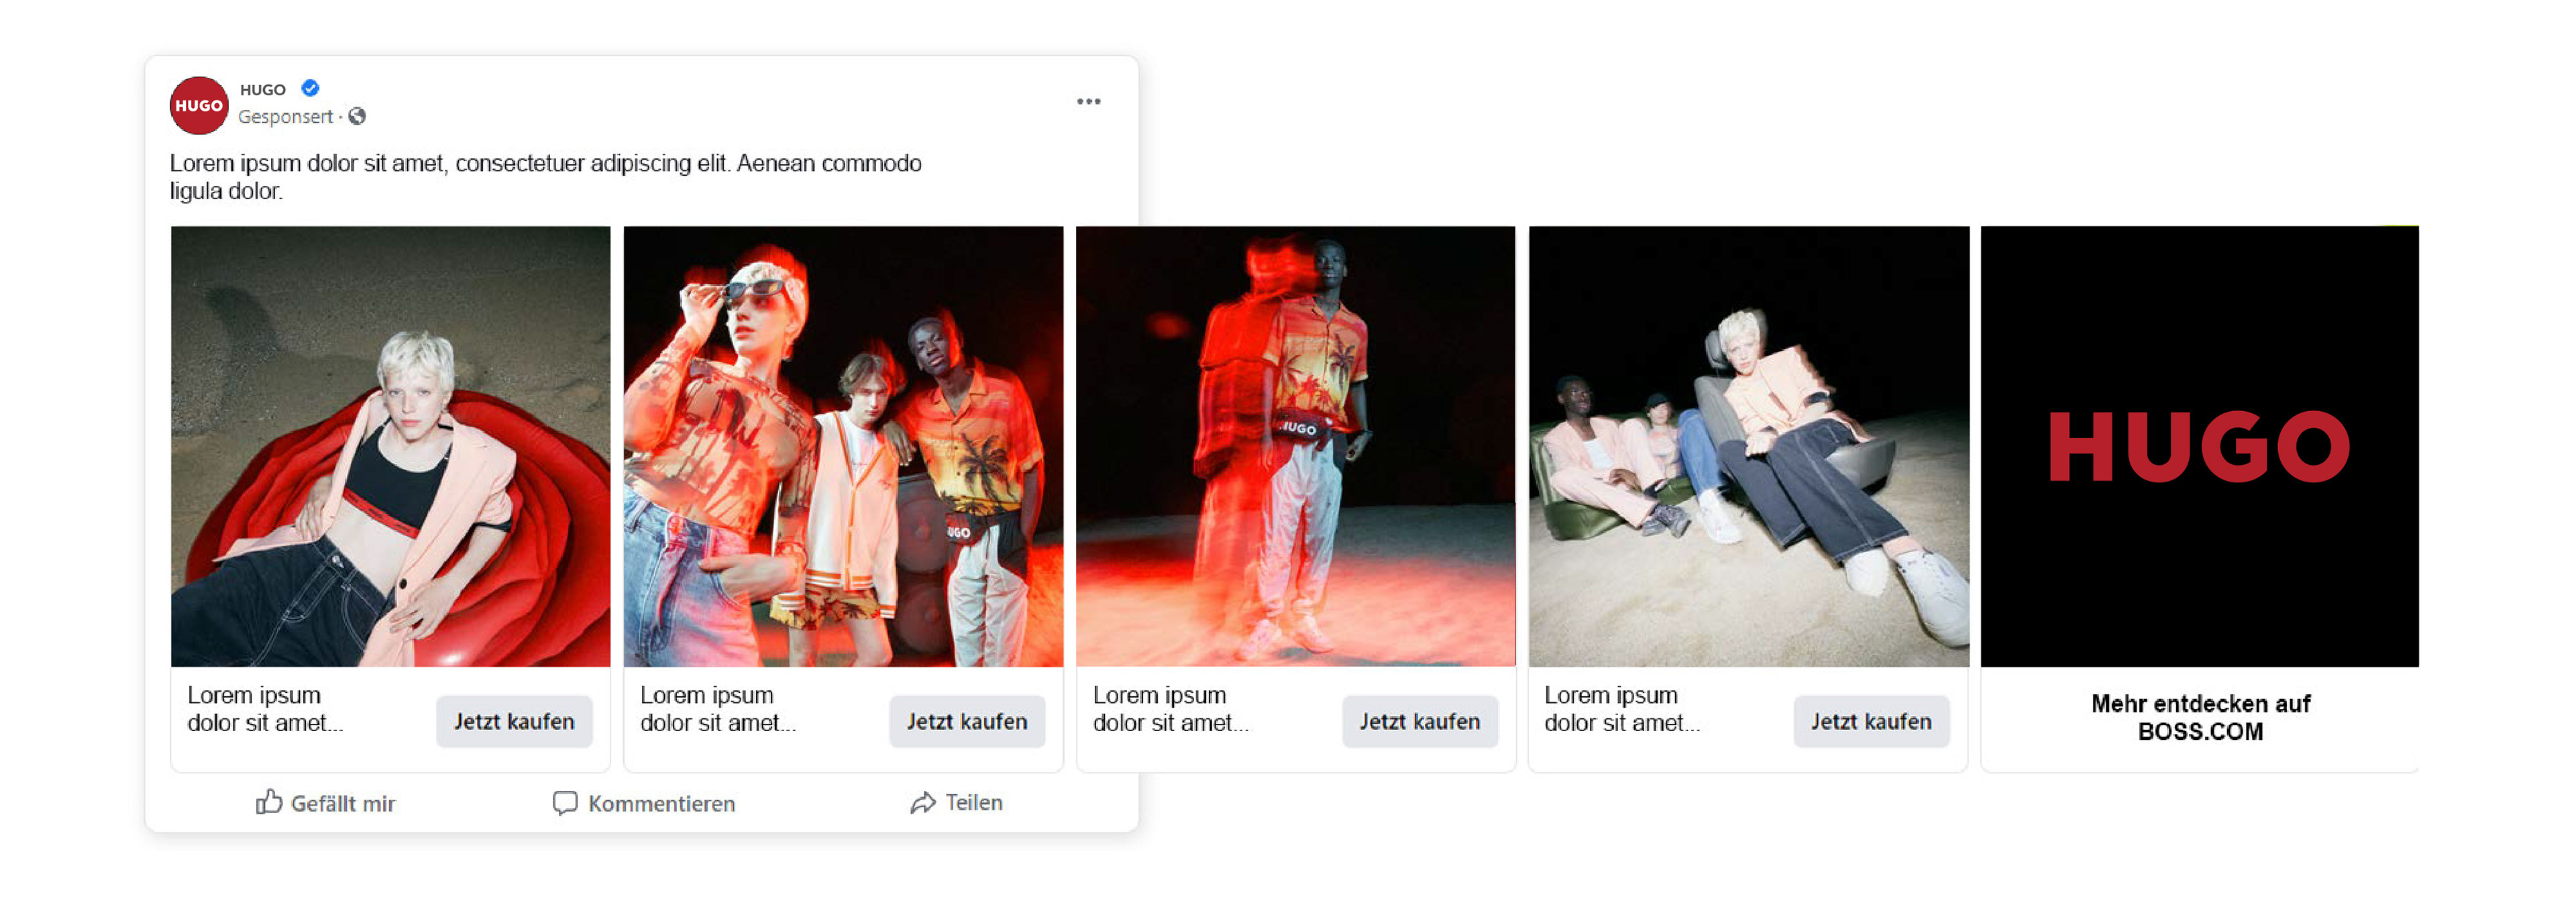Screen dimensions: 2576x921
Task: Click the fourth card Lorem ipsum headline
Action: coord(1622,708)
